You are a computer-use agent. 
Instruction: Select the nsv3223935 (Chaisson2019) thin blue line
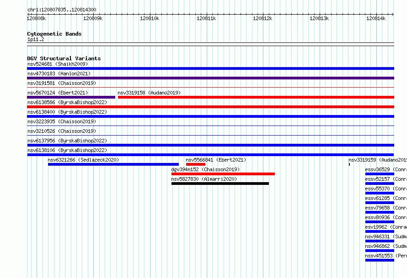click(210, 126)
